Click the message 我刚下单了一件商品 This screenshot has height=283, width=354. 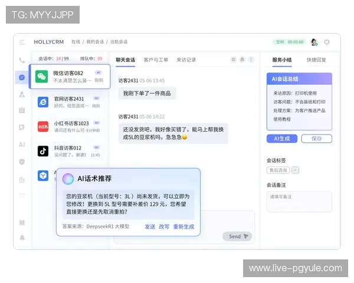147,93
